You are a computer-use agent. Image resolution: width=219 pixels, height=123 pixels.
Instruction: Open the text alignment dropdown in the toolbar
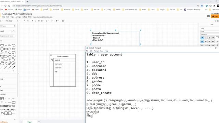(x=42, y=21)
